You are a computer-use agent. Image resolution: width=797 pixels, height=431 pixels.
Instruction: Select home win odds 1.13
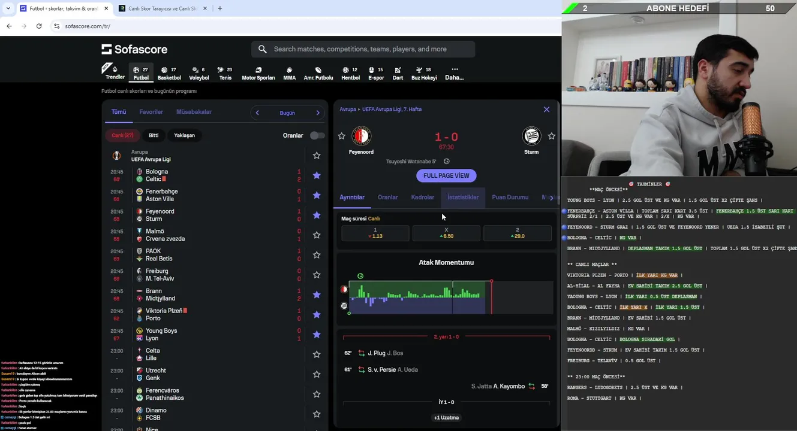click(375, 233)
